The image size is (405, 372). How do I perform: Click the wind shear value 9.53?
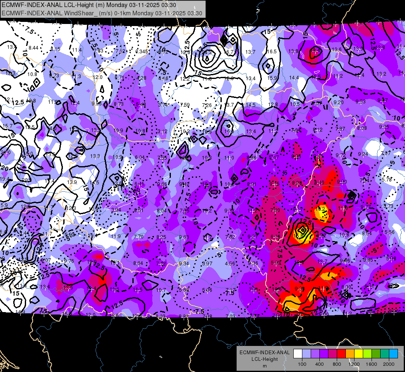click(361, 101)
